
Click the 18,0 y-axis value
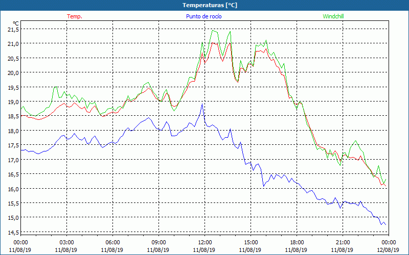point(13,131)
